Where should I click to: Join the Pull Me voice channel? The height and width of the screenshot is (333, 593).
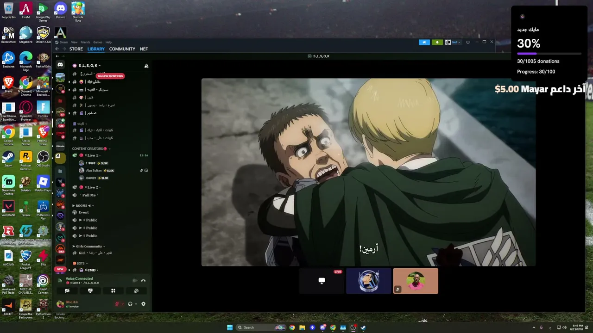click(x=109, y=195)
